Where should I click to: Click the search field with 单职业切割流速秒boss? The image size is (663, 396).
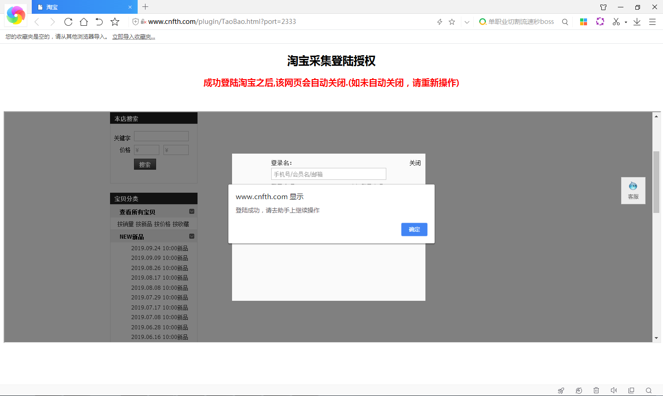pyautogui.click(x=521, y=22)
